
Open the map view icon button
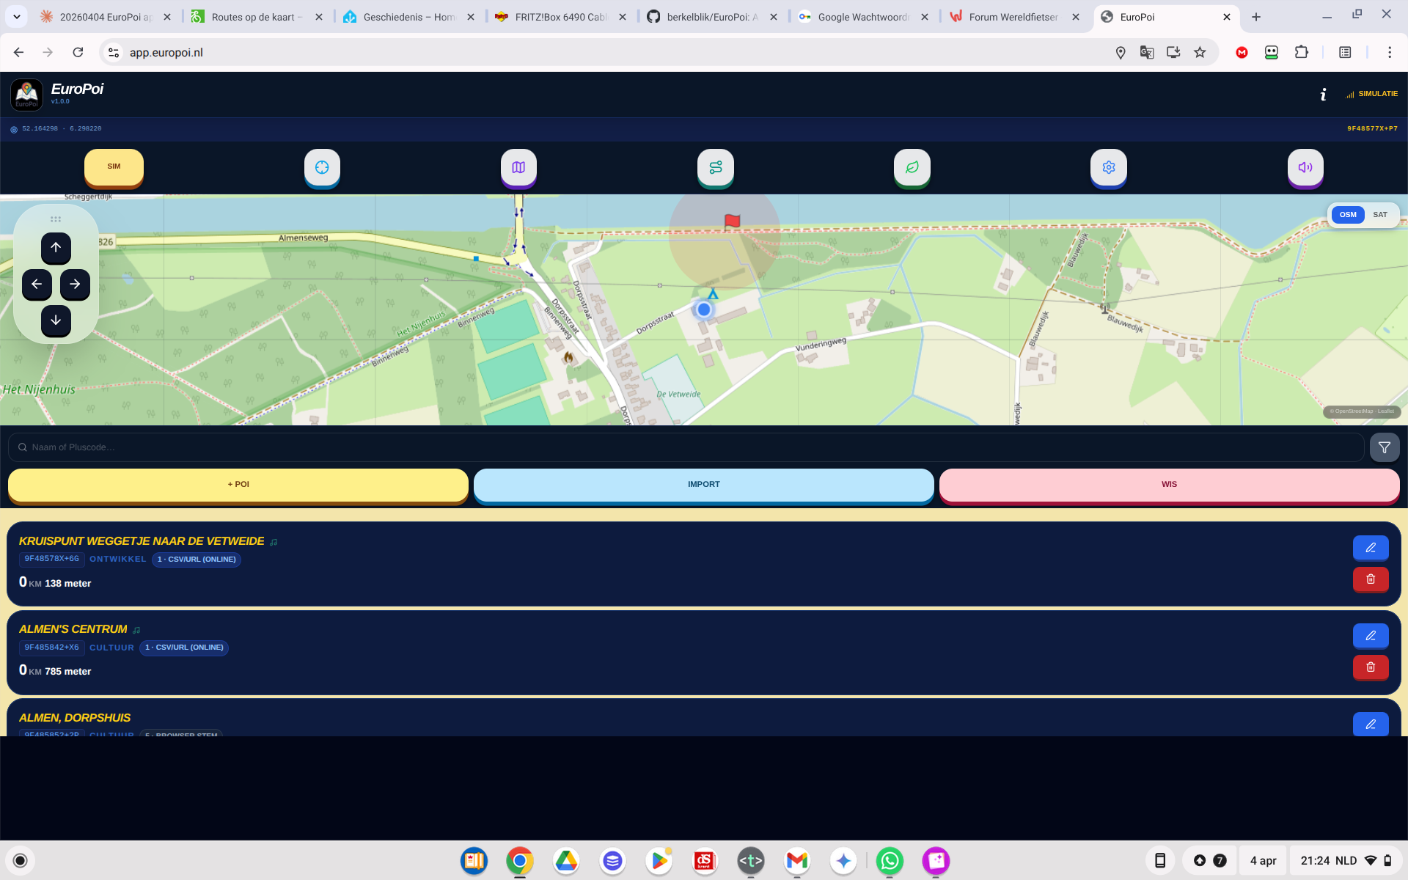coord(518,167)
